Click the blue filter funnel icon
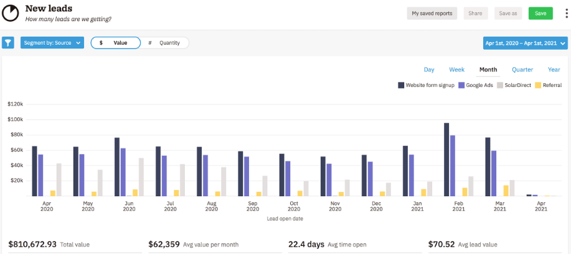 click(x=8, y=43)
